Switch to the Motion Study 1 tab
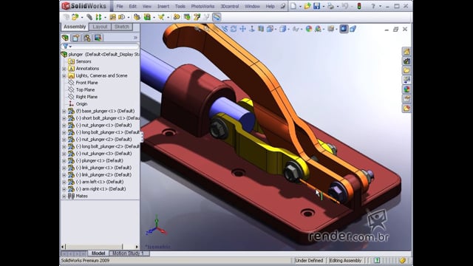The image size is (473, 266). coord(128,253)
